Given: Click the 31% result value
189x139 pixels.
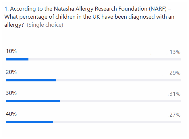Looking at the screenshot, I should [175, 94].
